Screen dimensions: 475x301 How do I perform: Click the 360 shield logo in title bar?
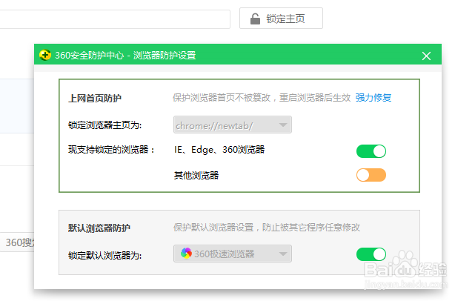click(x=45, y=55)
